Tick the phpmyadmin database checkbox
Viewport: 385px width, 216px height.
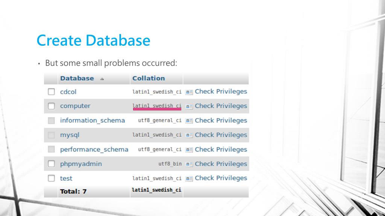tap(51, 163)
